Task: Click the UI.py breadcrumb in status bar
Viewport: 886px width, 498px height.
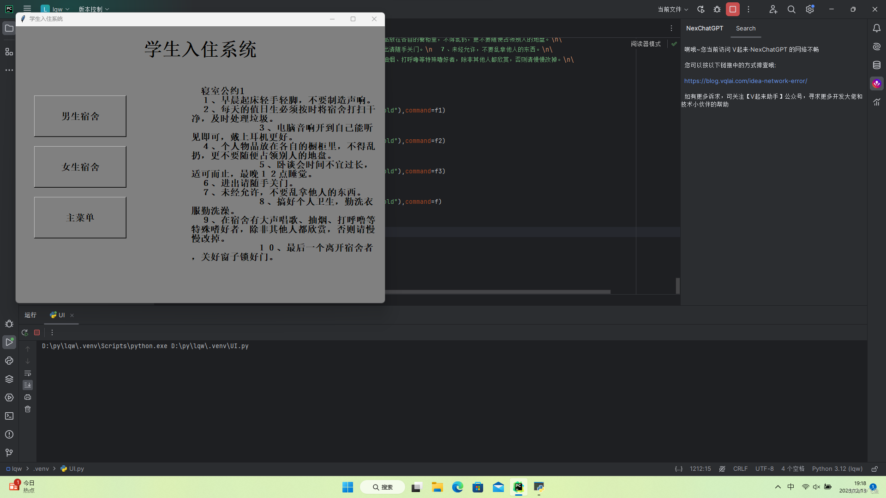Action: tap(72, 469)
